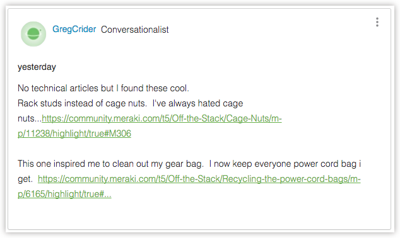Click the sentence 'No technical articles but I found these cool.'
Screen dimensions: 400x238
103,88
